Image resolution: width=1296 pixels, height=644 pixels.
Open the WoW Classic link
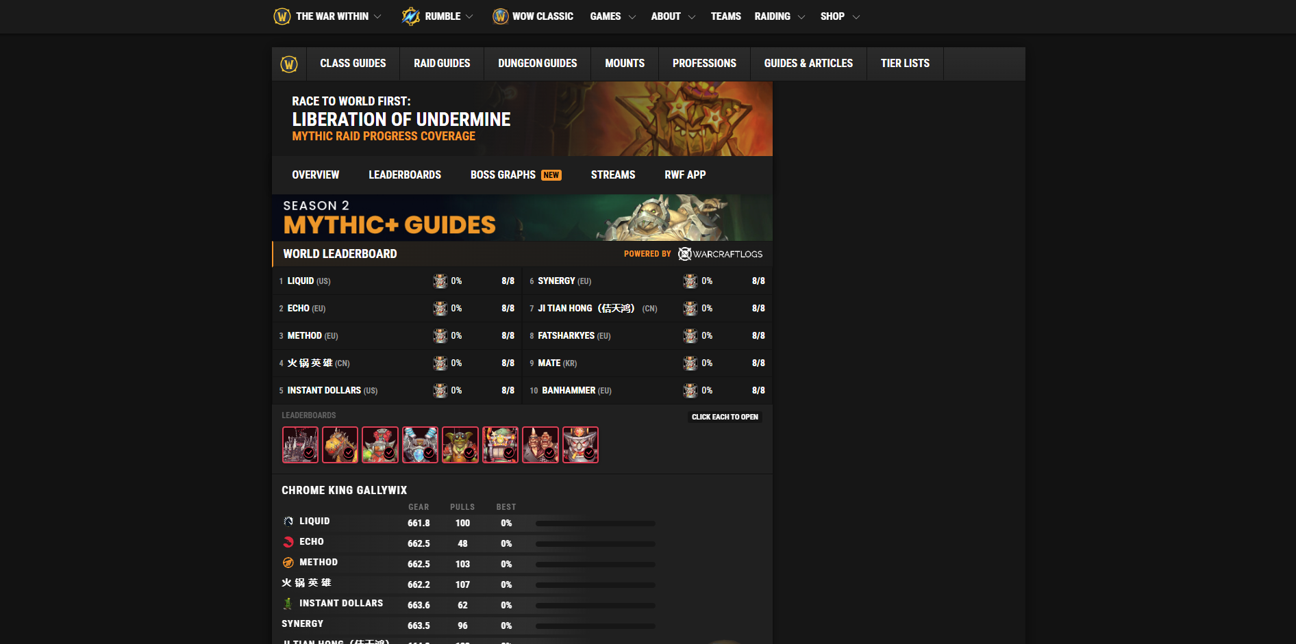(x=543, y=16)
